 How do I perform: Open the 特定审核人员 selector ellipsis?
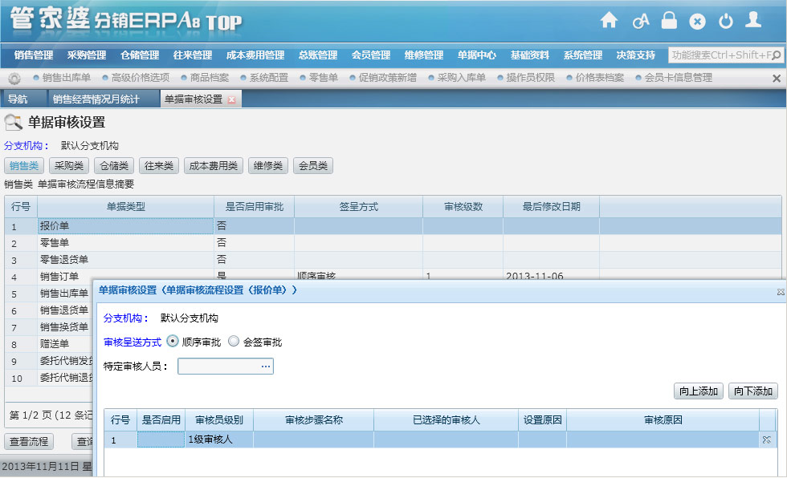point(266,367)
